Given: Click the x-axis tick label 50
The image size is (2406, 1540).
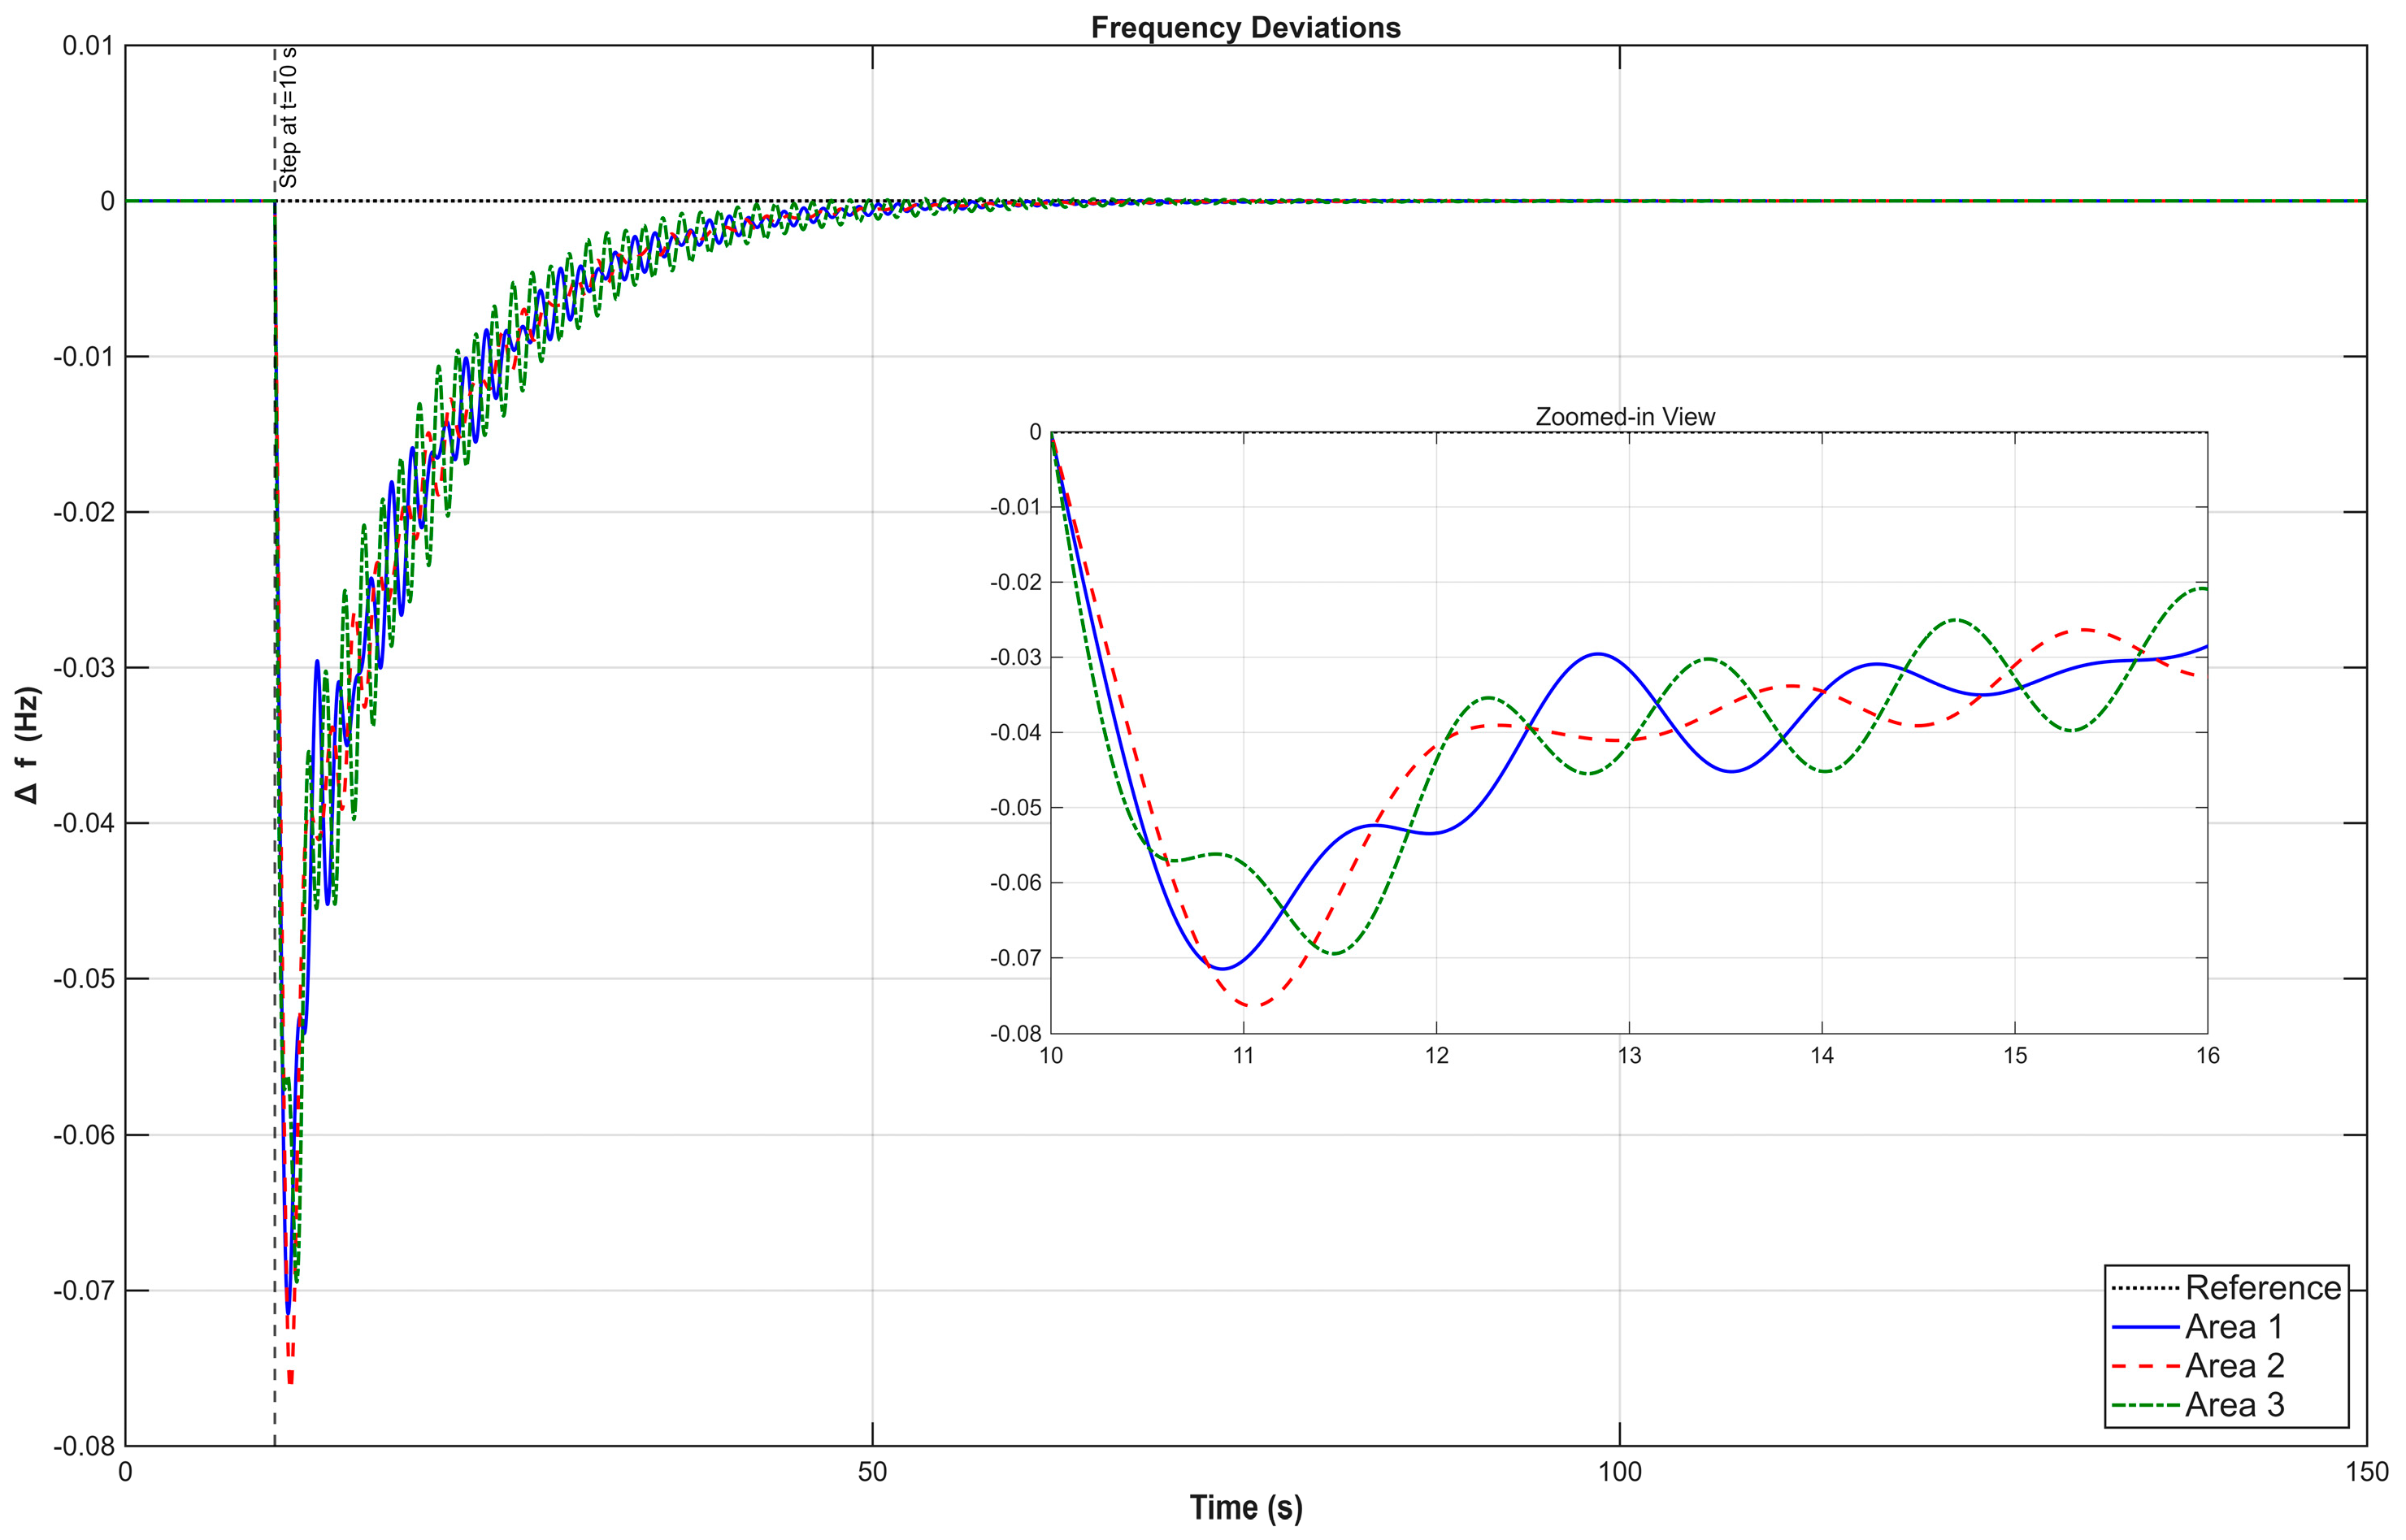Looking at the screenshot, I should point(872,1472).
